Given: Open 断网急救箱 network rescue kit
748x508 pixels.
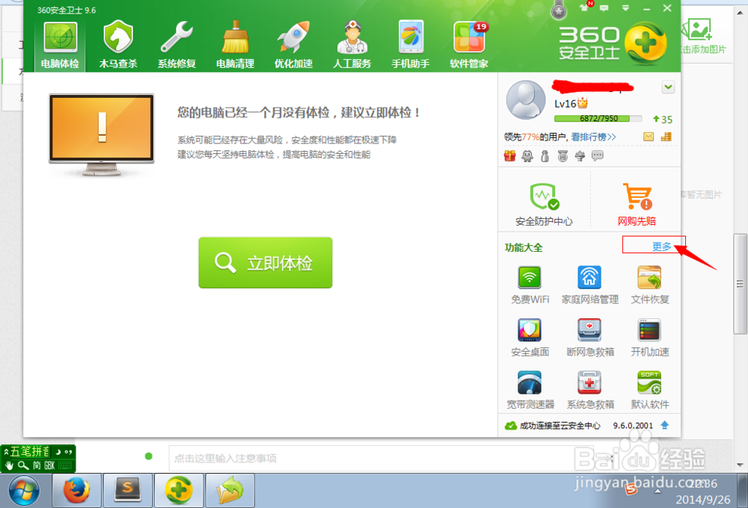Looking at the screenshot, I should (589, 338).
